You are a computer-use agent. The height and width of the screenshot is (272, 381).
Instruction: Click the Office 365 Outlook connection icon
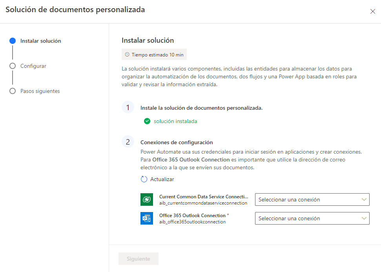tap(146, 218)
